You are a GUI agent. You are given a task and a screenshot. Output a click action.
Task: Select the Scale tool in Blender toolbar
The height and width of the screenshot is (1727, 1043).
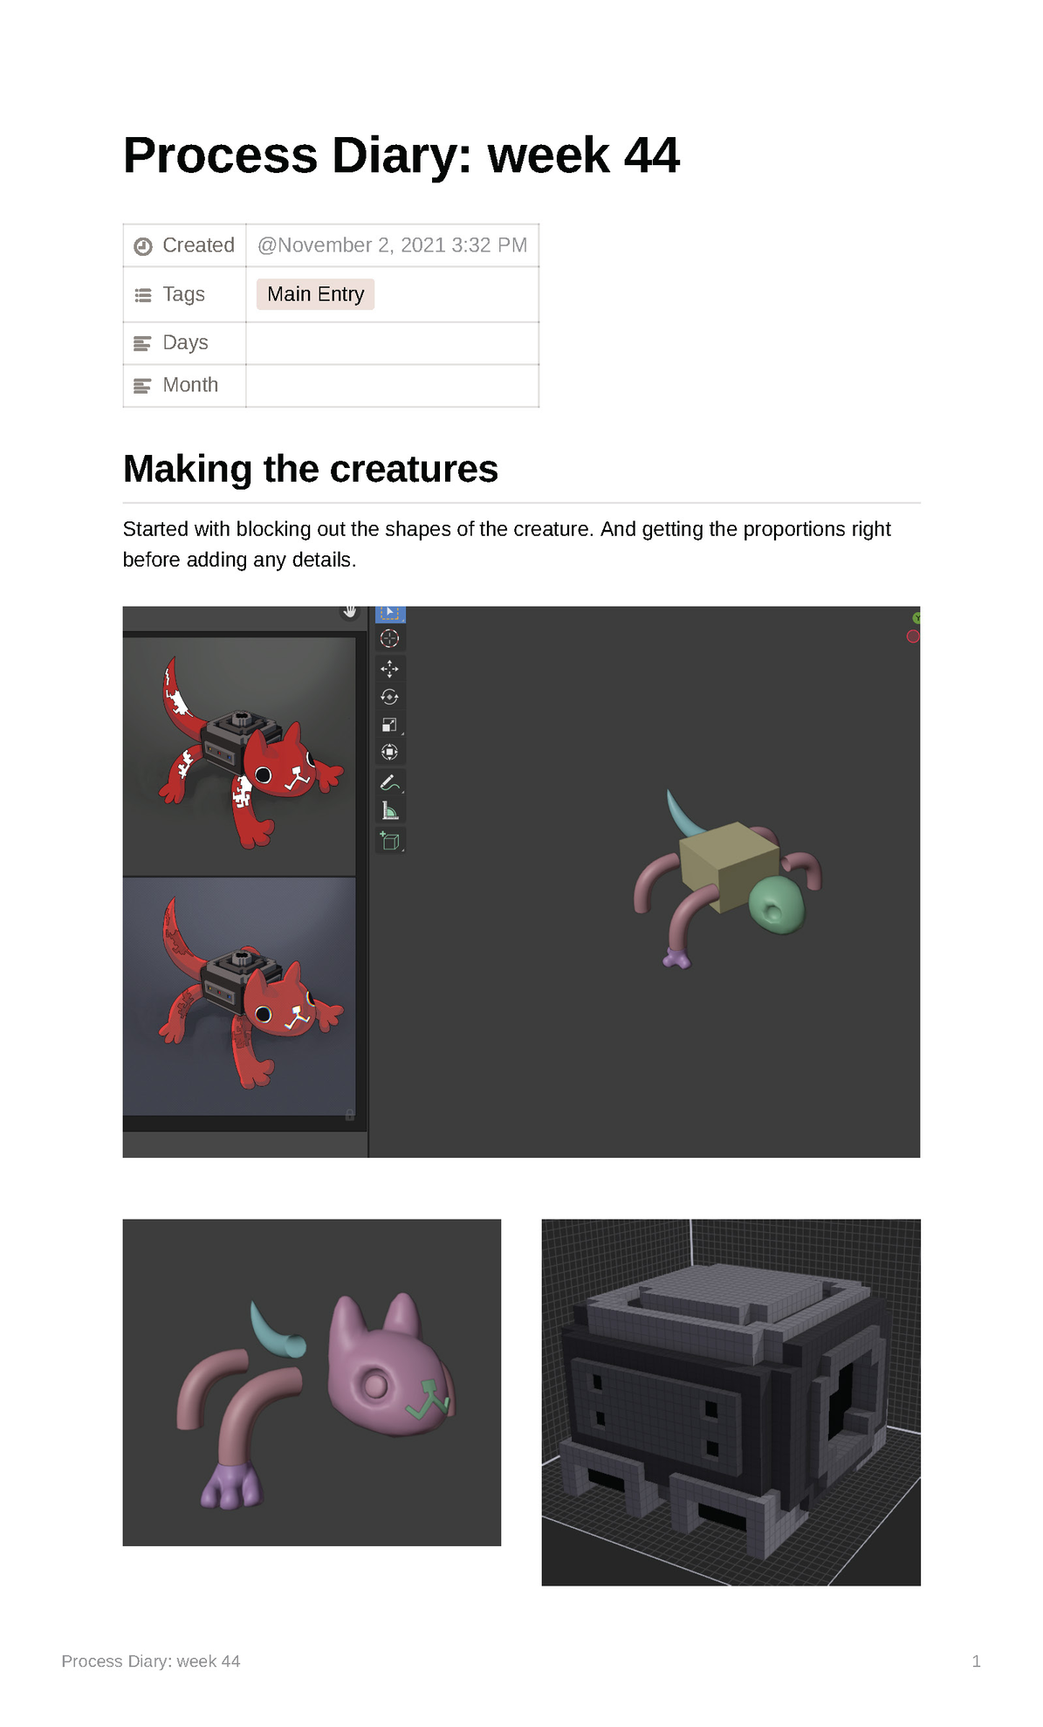coord(389,725)
